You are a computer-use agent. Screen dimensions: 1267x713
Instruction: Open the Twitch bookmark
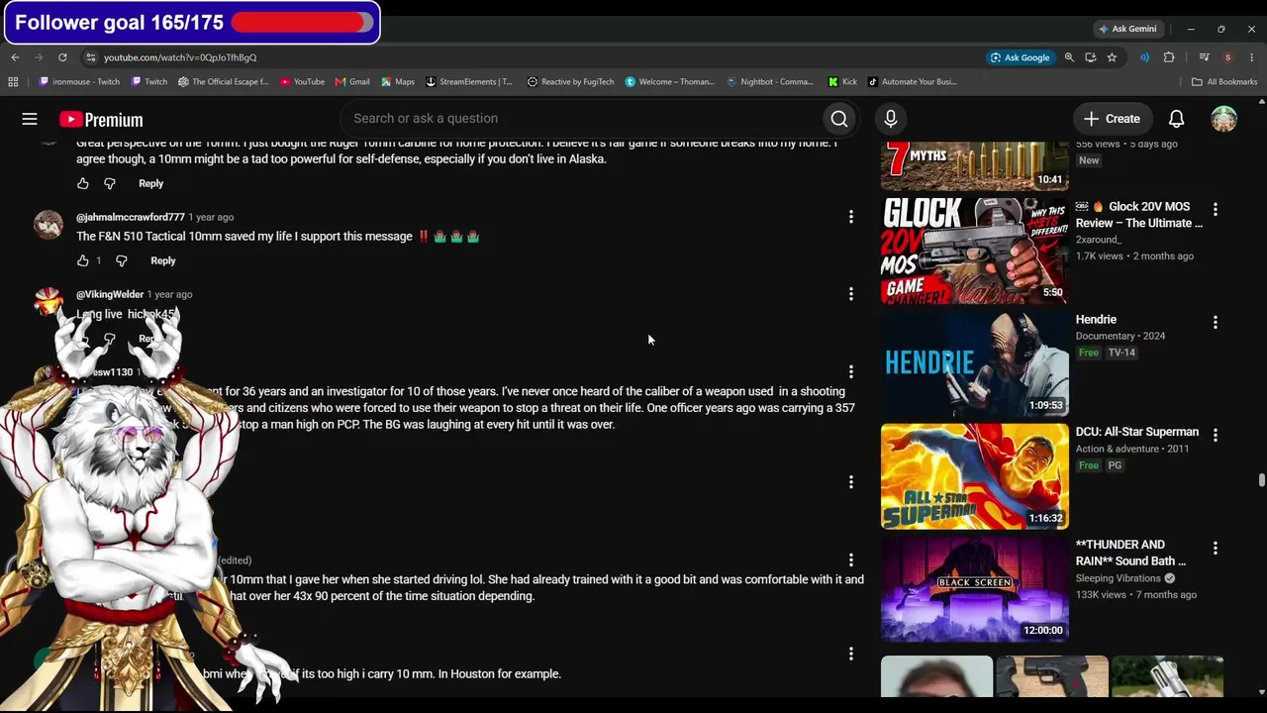click(x=148, y=82)
